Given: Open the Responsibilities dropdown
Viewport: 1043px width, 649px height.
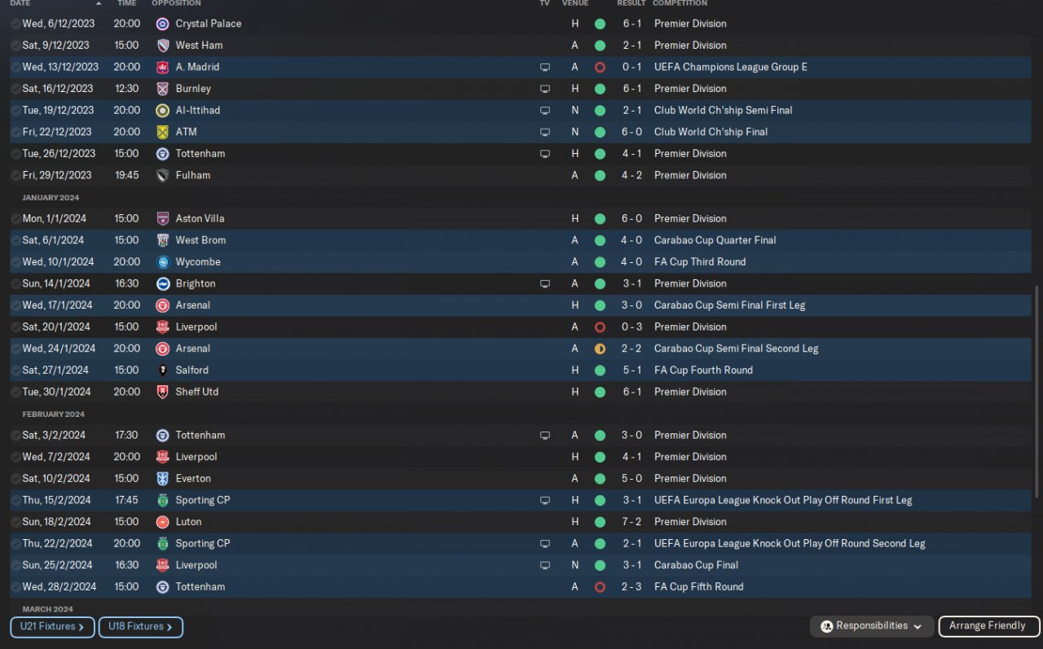Looking at the screenshot, I should point(872,626).
